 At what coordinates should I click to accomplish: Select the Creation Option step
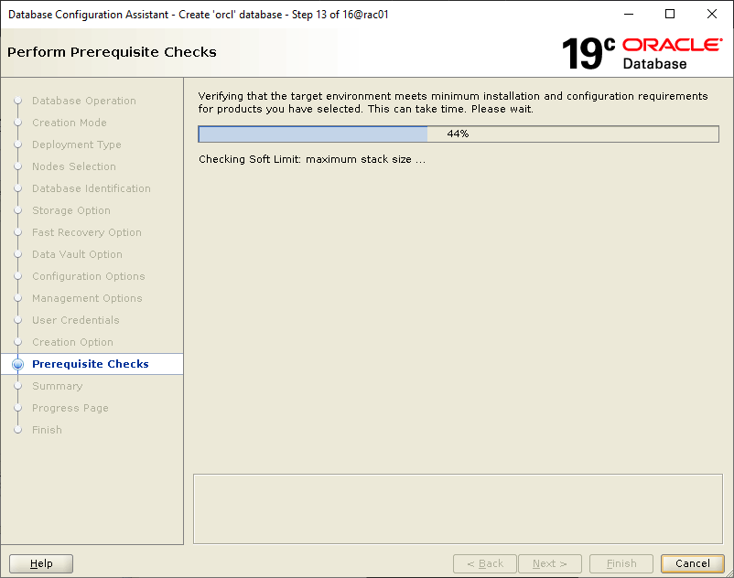click(x=72, y=342)
